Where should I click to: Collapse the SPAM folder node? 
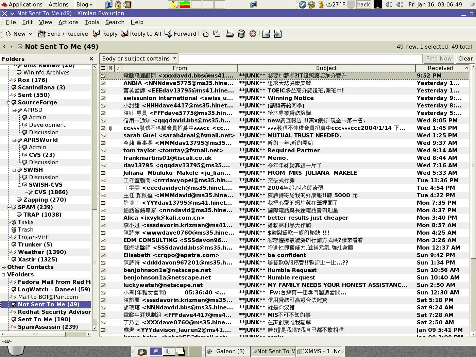coord(9,207)
